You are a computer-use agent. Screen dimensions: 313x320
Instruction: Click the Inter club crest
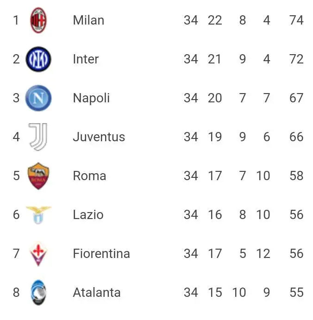click(x=38, y=59)
